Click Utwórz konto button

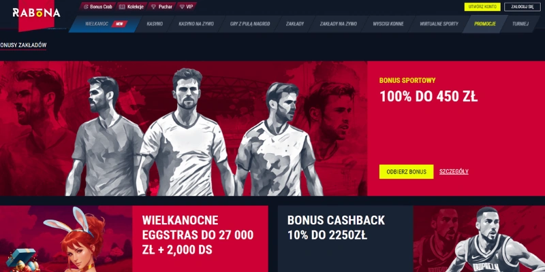point(482,7)
